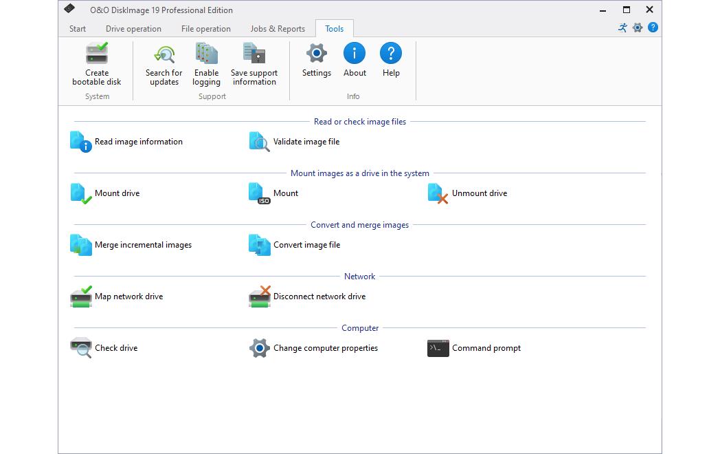
Task: Click the Convert image file label
Action: point(306,245)
